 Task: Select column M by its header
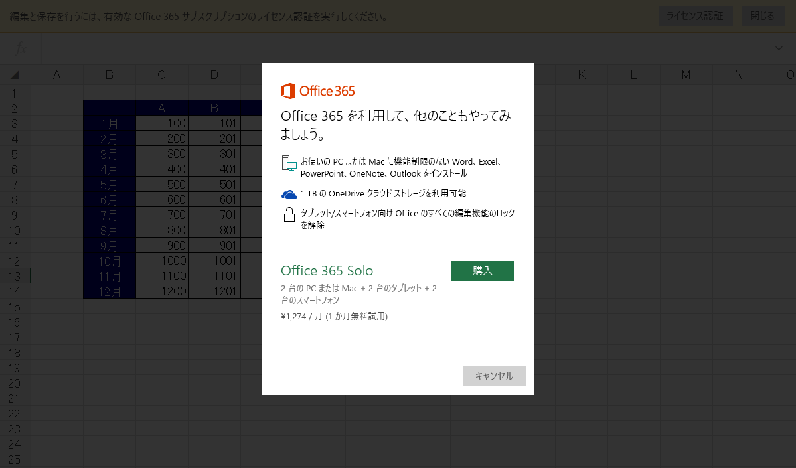[686, 75]
